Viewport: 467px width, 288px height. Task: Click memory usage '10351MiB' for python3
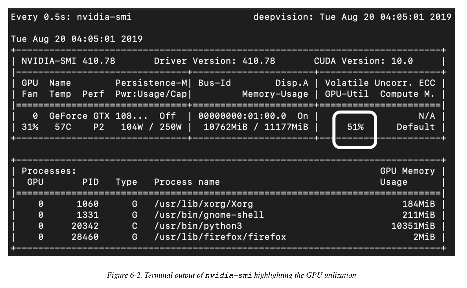pos(413,226)
